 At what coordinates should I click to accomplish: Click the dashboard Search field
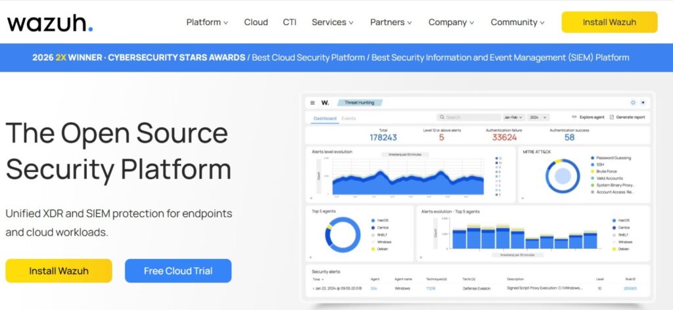[x=469, y=117]
